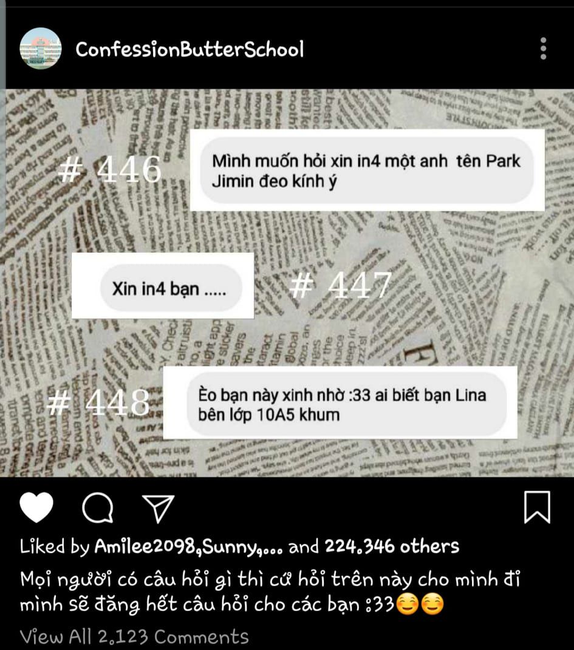574x650 pixels.
Task: Show the 224,346 others who liked
Action: pos(392,546)
